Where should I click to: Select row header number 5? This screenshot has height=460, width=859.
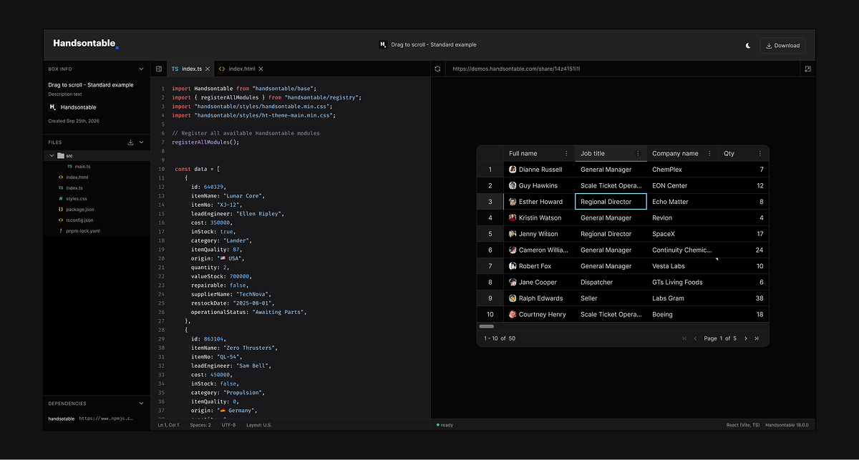[x=490, y=234]
